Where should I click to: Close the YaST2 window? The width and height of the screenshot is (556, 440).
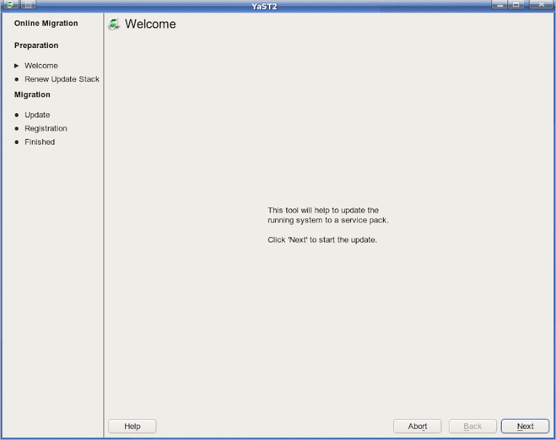click(541, 4)
